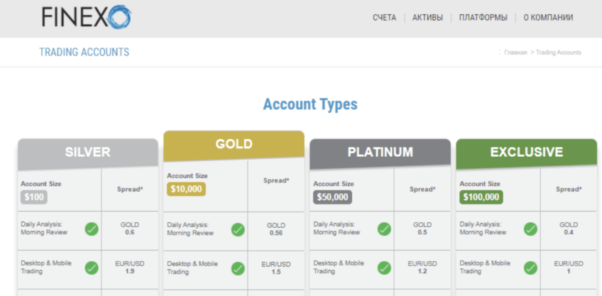Click the $10,000 gold account size badge

(x=186, y=189)
